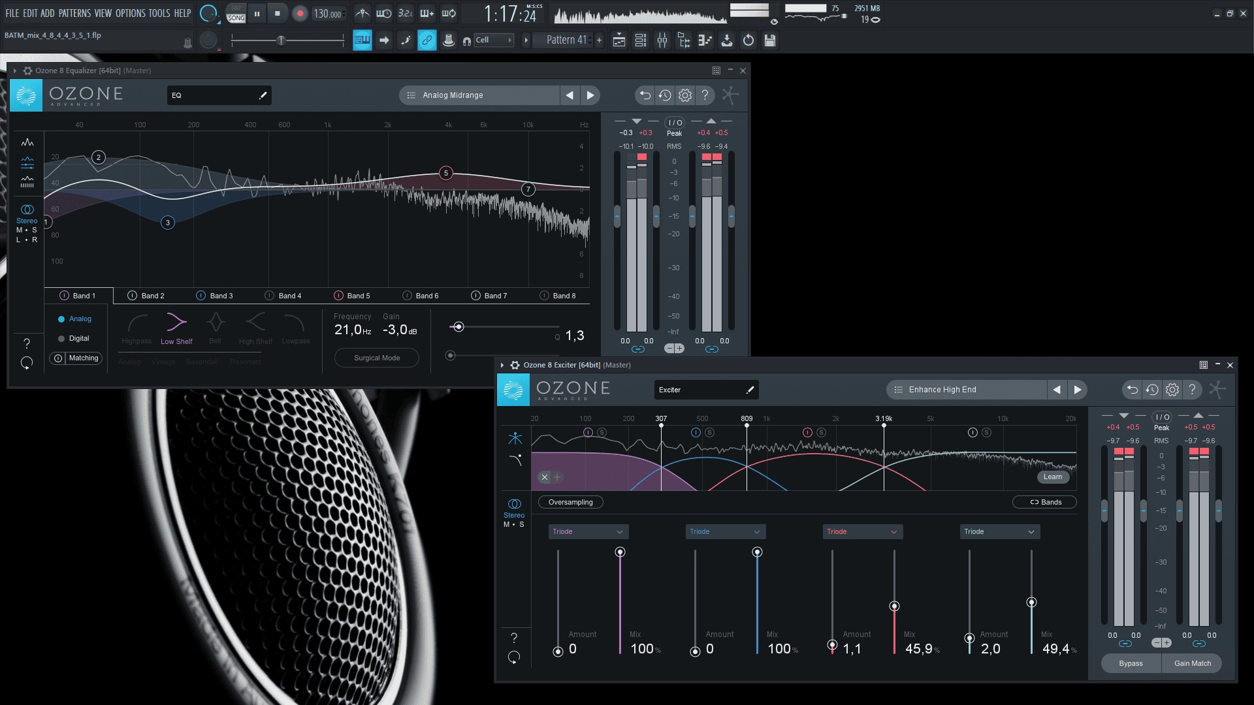Toggle power for Band 7

click(x=475, y=296)
